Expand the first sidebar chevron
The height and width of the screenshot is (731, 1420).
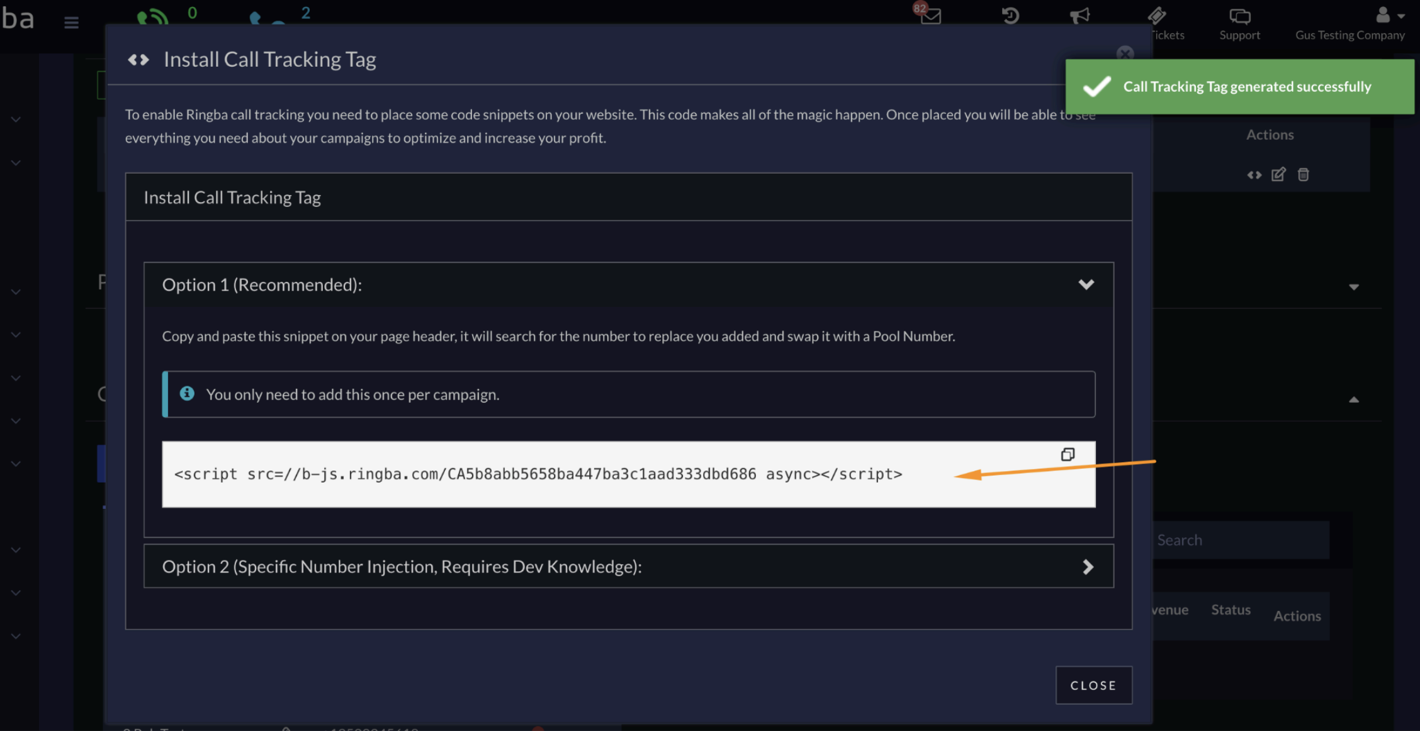click(x=16, y=120)
